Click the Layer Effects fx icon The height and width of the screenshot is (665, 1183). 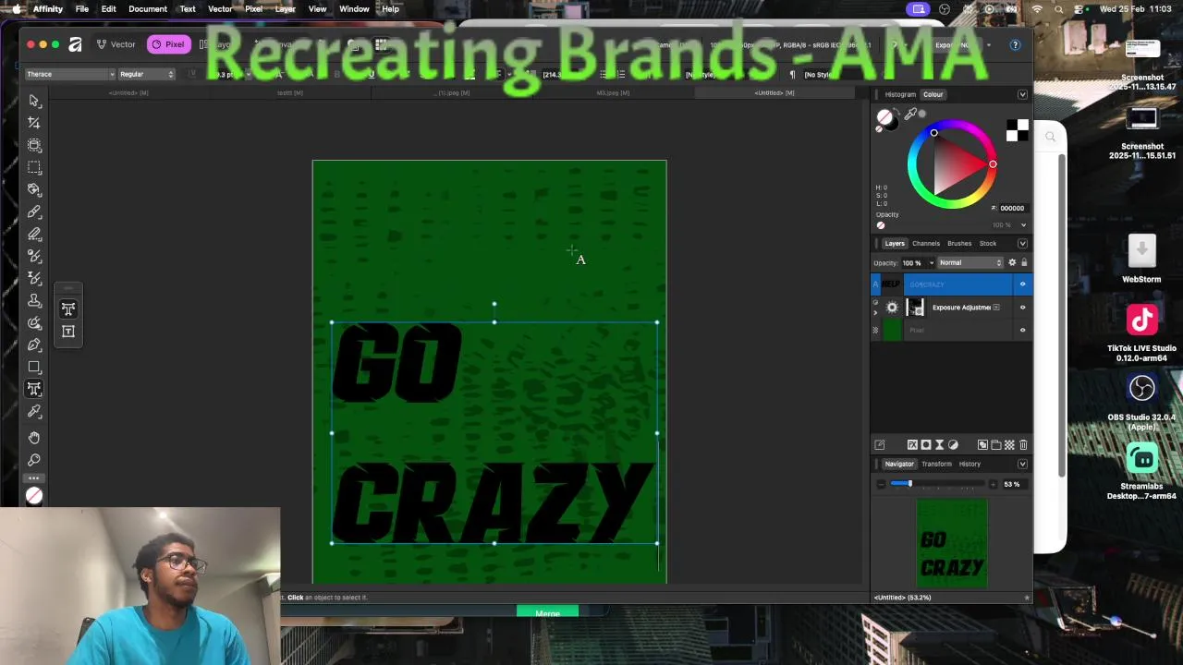tap(911, 445)
